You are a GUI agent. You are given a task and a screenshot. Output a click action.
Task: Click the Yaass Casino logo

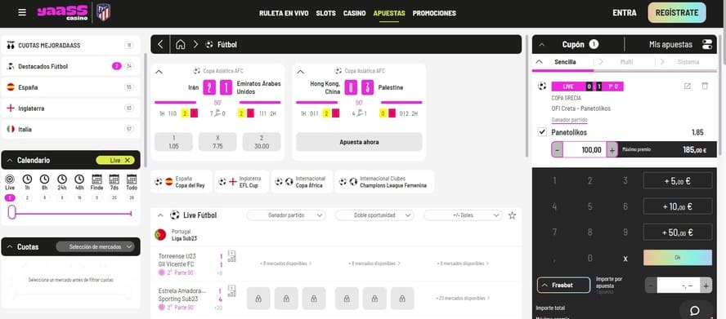pyautogui.click(x=63, y=12)
